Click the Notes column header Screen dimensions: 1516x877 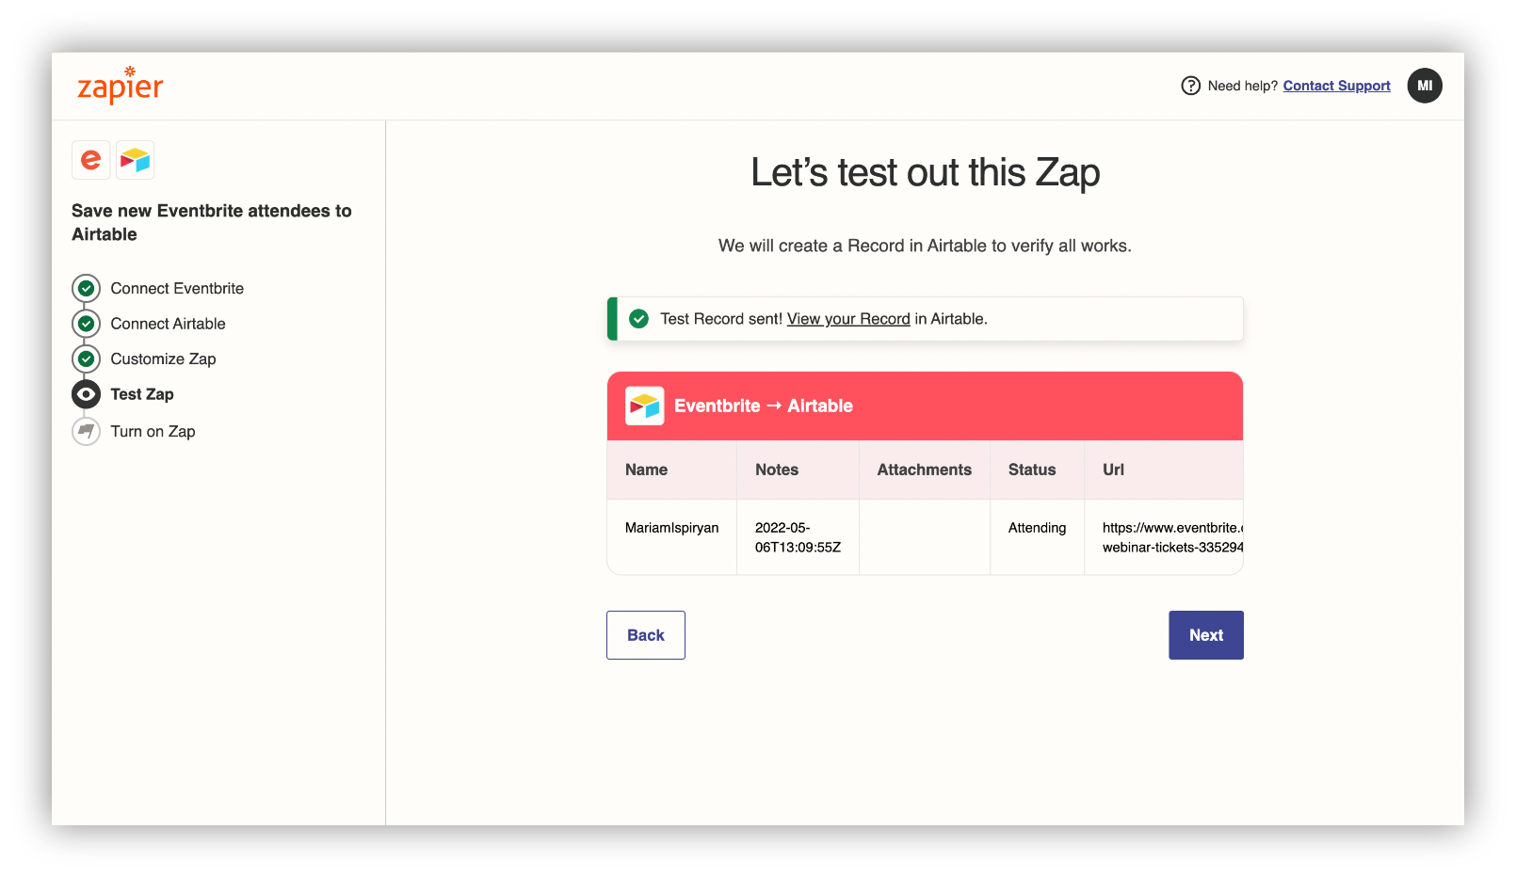798,470
